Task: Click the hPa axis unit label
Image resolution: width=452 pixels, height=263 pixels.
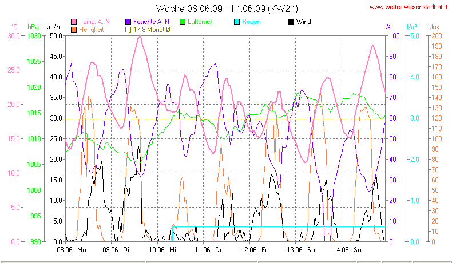Action: tap(33, 27)
